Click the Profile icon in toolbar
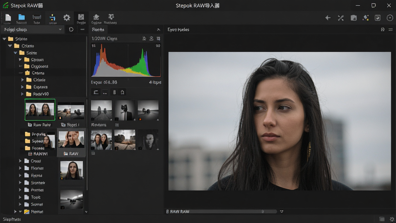The height and width of the screenshot is (223, 396). [81, 19]
